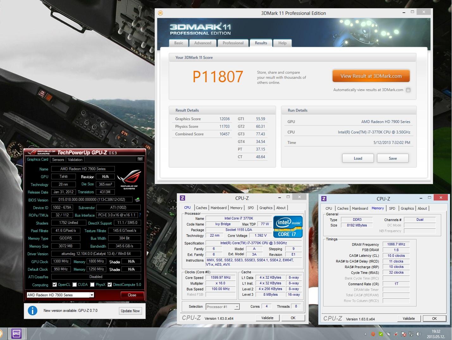Close the CPU-Z Memory window
This screenshot has height=340, width=452.
pyautogui.click(x=441, y=198)
